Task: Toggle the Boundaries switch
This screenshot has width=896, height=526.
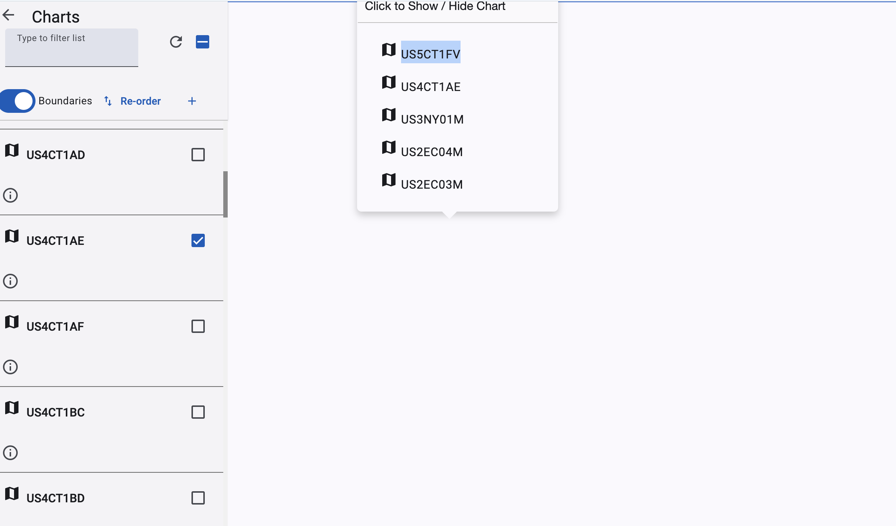Action: (17, 101)
